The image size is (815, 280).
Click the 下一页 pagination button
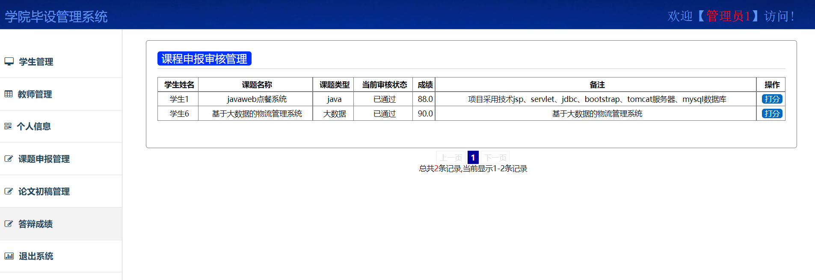495,158
